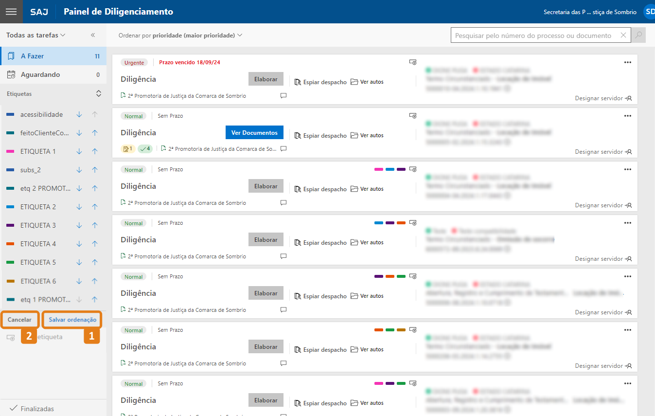Open the hamburger main menu

tap(11, 12)
